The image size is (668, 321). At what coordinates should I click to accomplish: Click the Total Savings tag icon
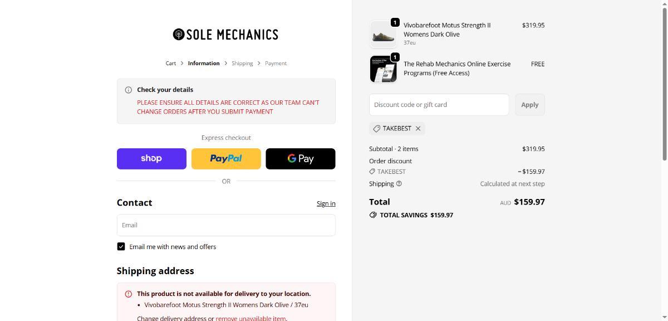373,215
